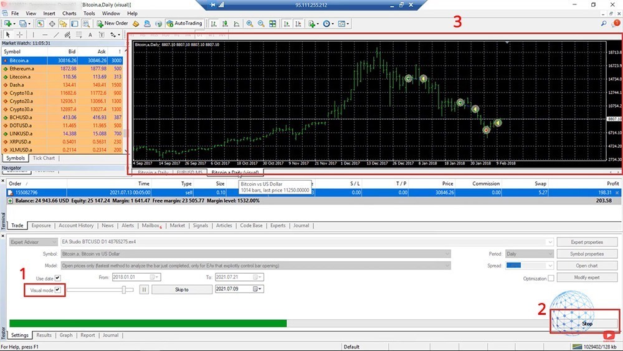Select the Equidistant Channel tool
The image size is (623, 351).
coord(67,35)
